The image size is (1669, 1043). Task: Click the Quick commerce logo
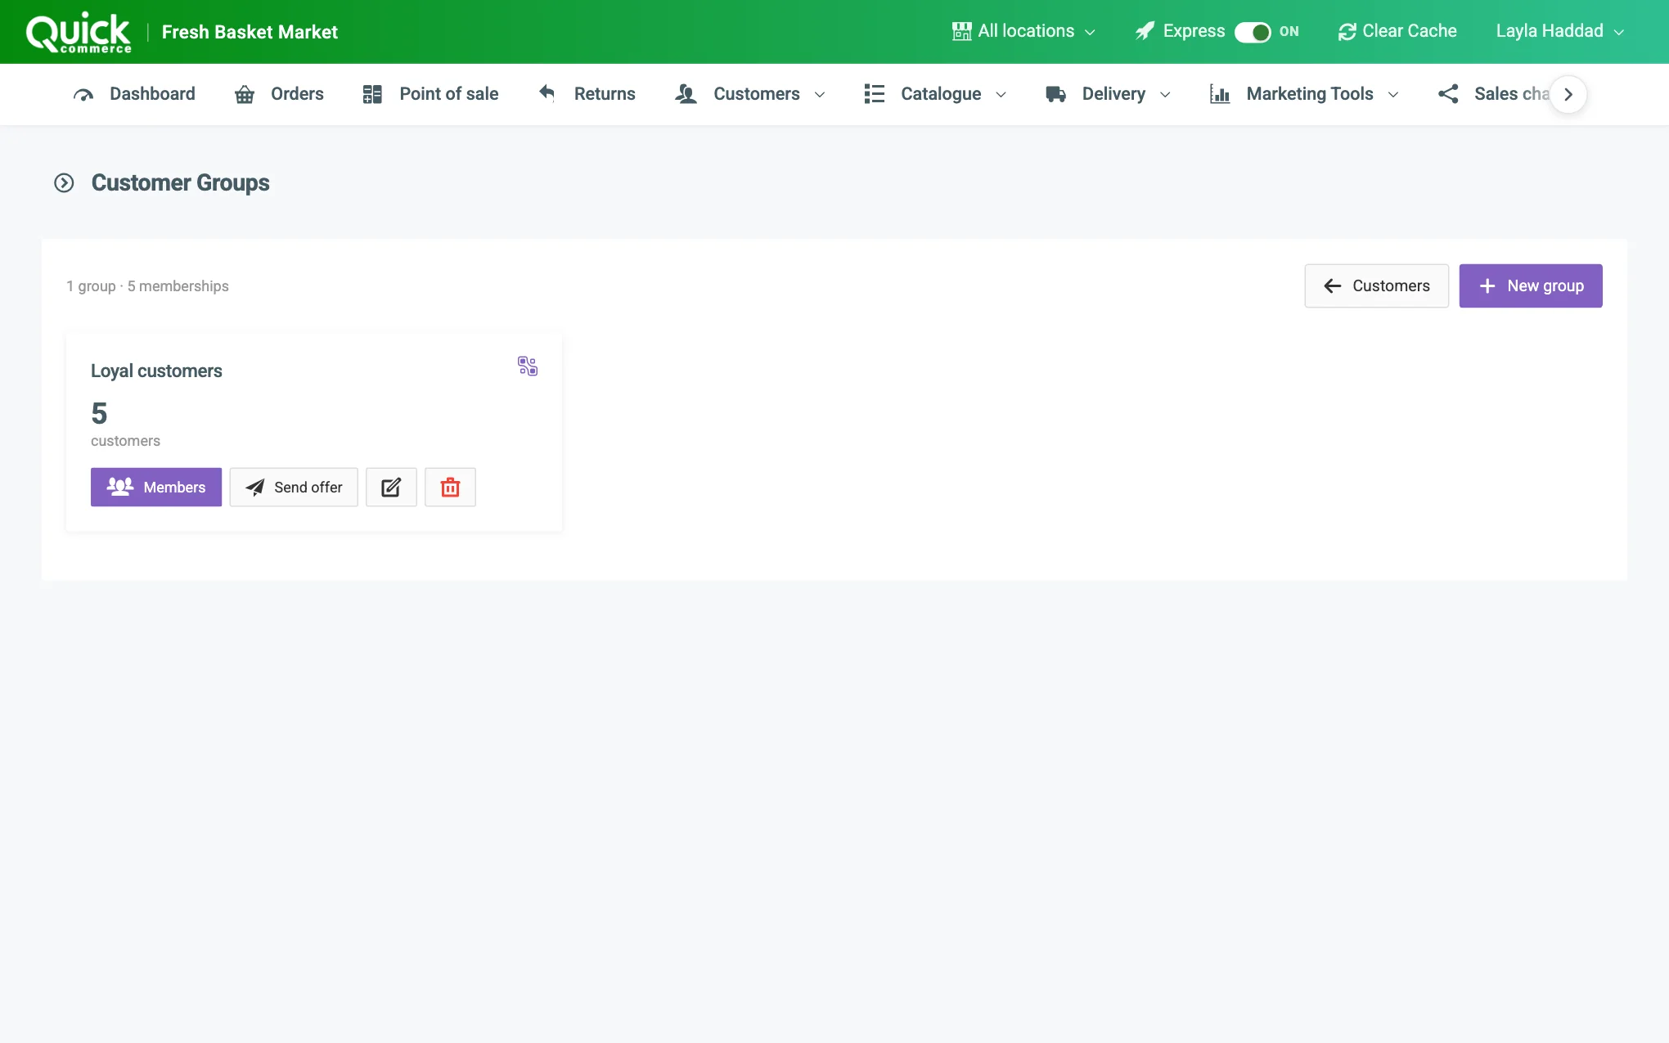(79, 33)
